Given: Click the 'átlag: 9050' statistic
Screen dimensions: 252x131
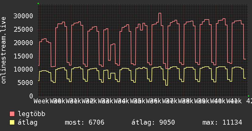Looking at the screenshot, I should pos(153,122).
